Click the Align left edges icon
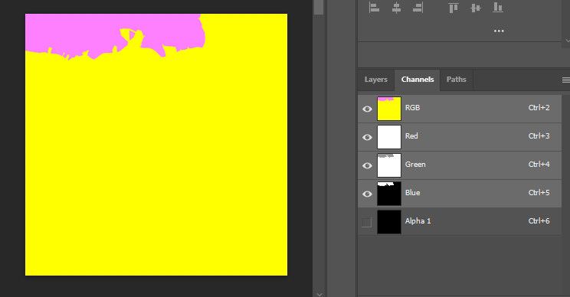Image resolution: width=570 pixels, height=297 pixels. (374, 7)
